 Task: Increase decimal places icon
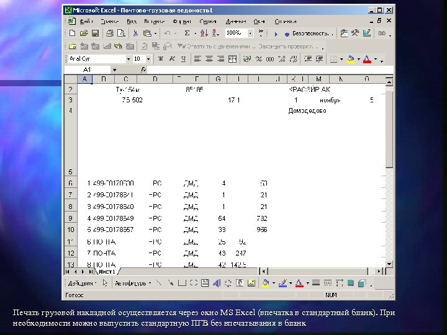(x=282, y=59)
